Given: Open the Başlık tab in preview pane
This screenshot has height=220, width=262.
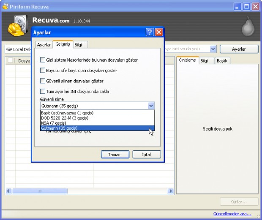Looking at the screenshot, I should pyautogui.click(x=222, y=60).
